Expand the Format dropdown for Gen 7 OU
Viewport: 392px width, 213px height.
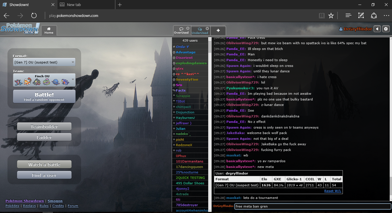pyautogui.click(x=44, y=62)
